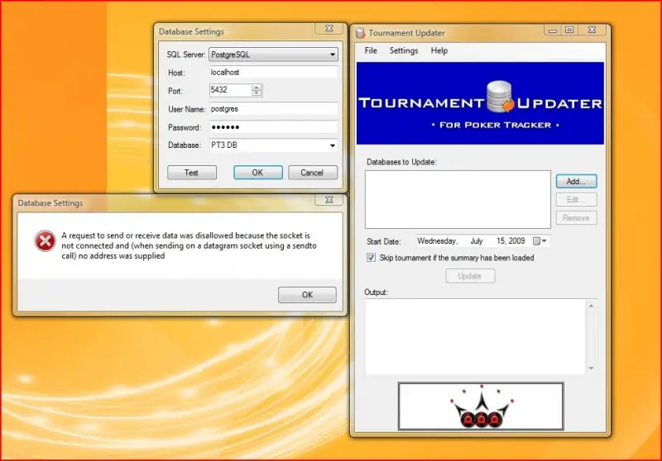Click the Port field showing 5432
This screenshot has height=461, width=662.
pos(231,90)
